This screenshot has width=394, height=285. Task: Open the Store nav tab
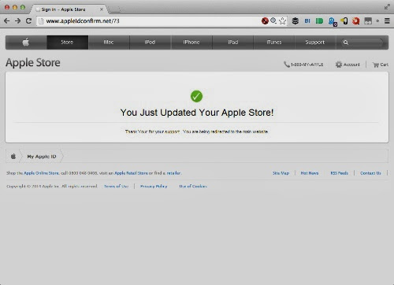pos(67,42)
